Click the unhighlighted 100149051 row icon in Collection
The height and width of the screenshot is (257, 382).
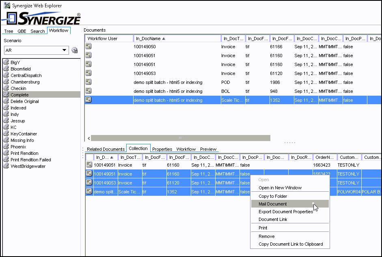[x=89, y=165]
